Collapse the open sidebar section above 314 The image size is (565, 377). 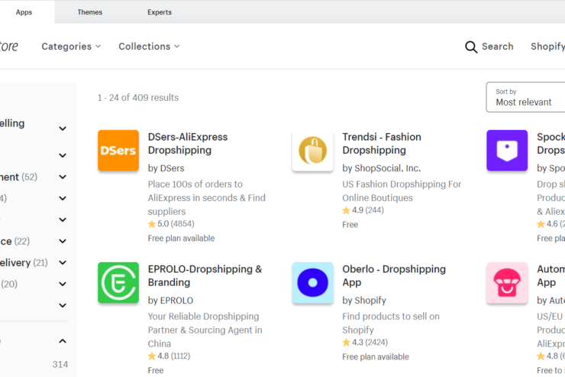(x=63, y=341)
